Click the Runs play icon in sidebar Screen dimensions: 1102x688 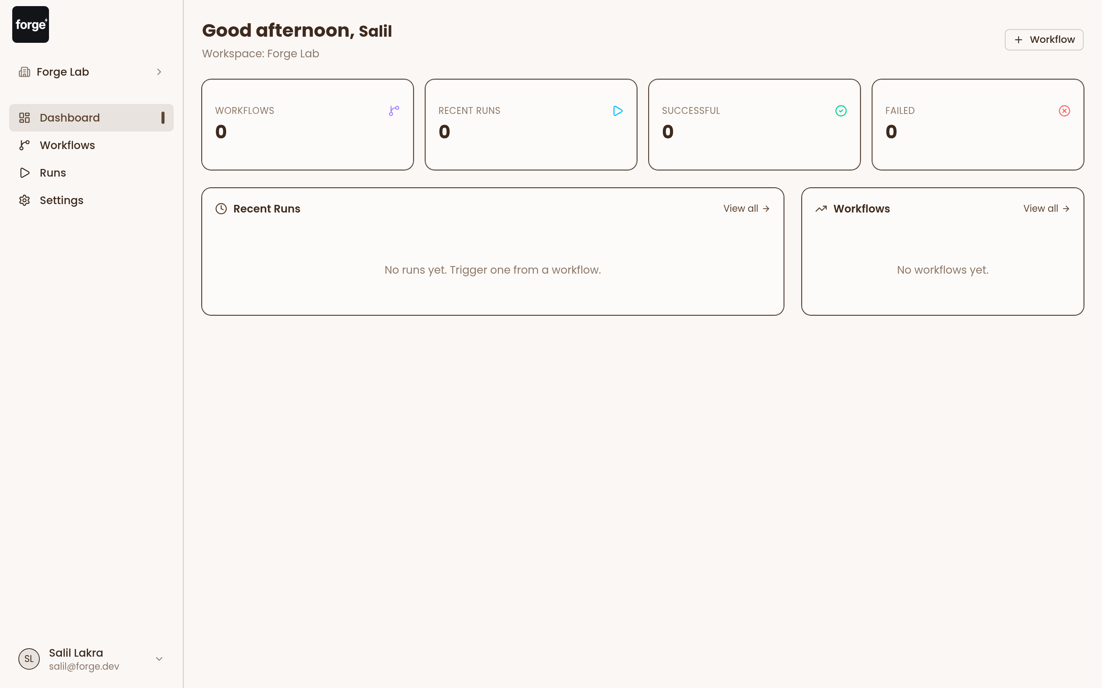[24, 173]
